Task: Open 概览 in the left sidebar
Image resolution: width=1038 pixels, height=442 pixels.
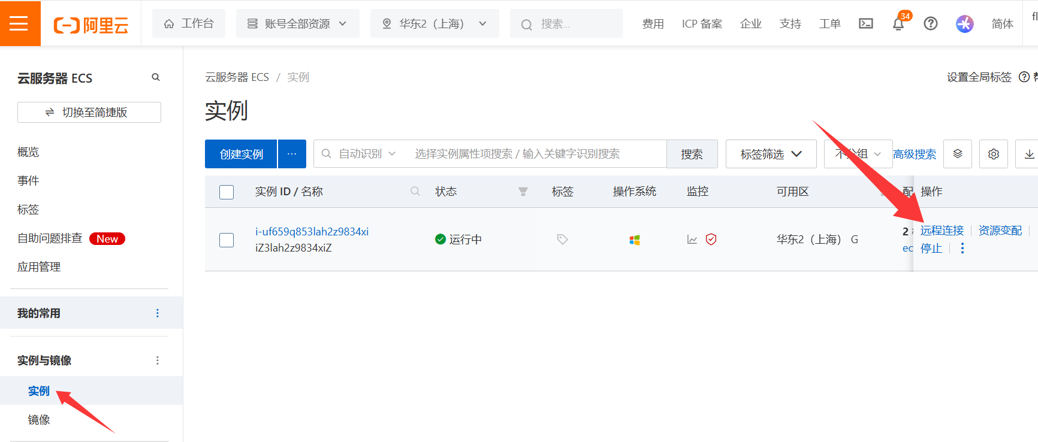Action: (28, 152)
